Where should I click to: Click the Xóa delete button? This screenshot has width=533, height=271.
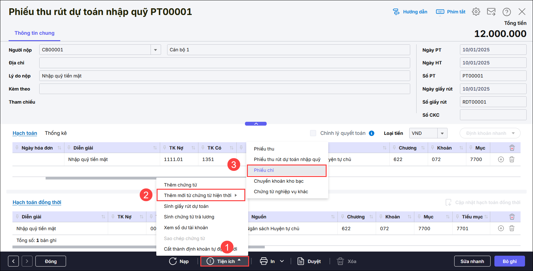[x=347, y=261]
